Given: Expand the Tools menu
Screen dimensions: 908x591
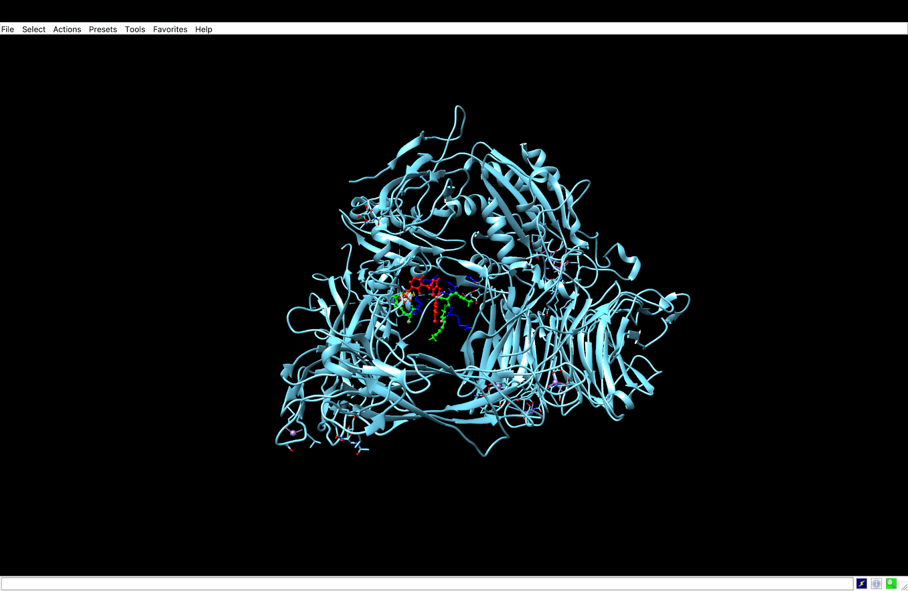Looking at the screenshot, I should tap(135, 30).
